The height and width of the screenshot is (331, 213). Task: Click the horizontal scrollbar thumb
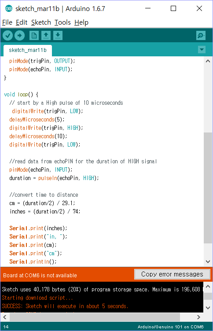(x=95, y=317)
